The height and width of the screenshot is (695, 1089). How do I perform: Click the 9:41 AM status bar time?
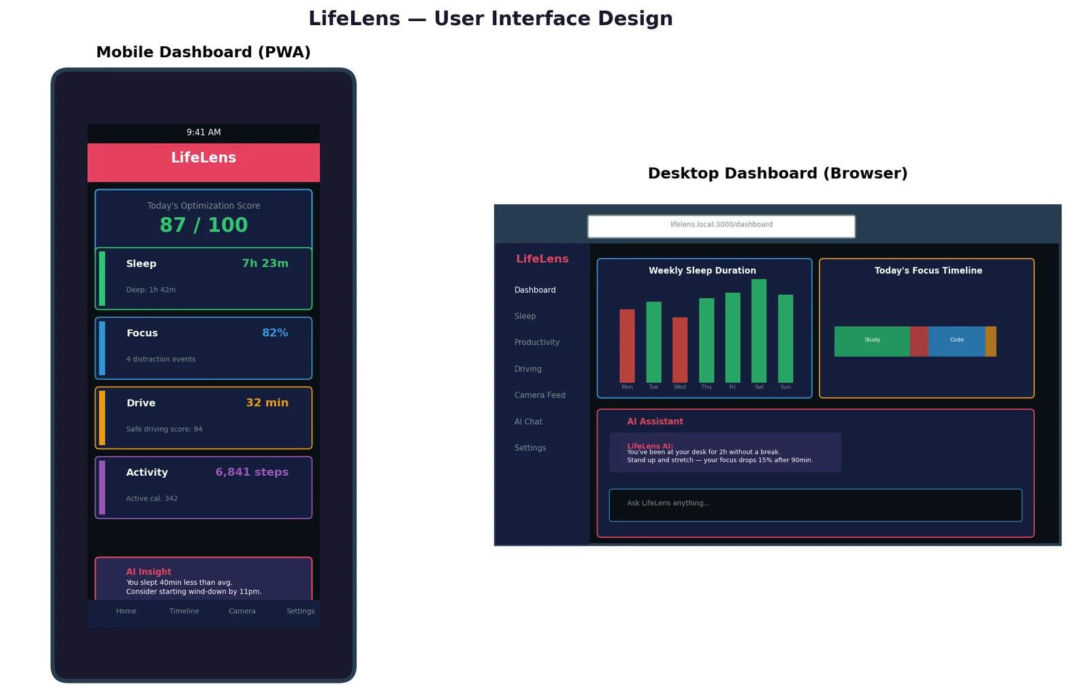click(204, 133)
